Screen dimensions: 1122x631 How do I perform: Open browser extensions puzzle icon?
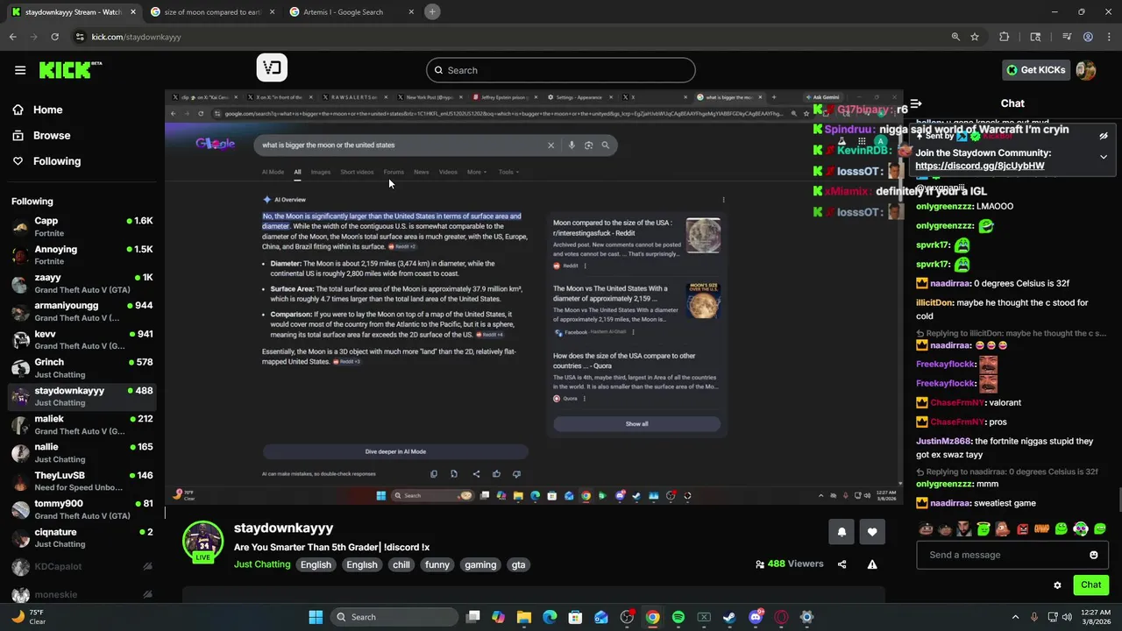(x=1005, y=37)
